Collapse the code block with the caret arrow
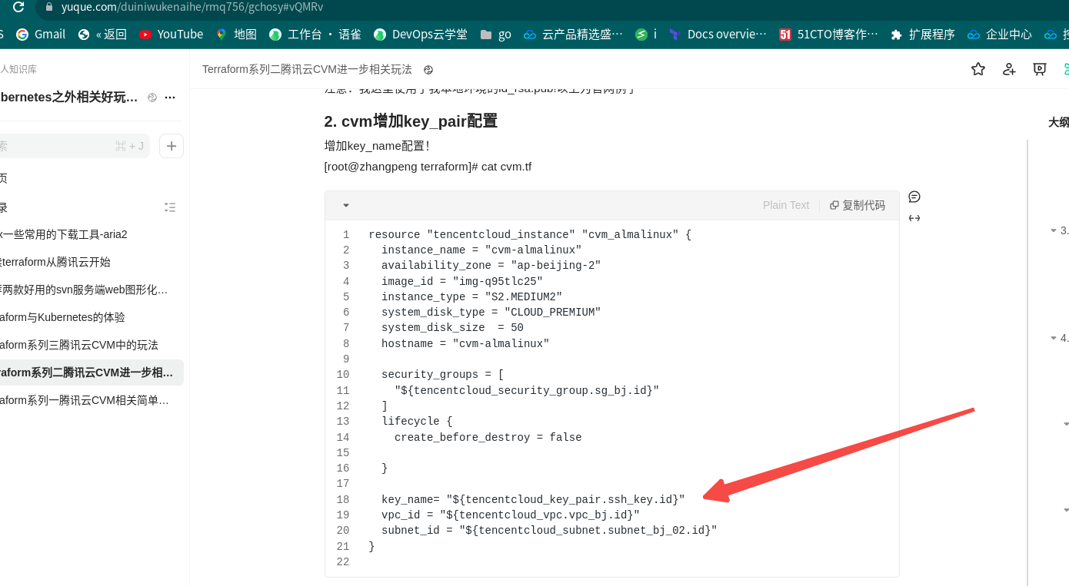 (346, 205)
